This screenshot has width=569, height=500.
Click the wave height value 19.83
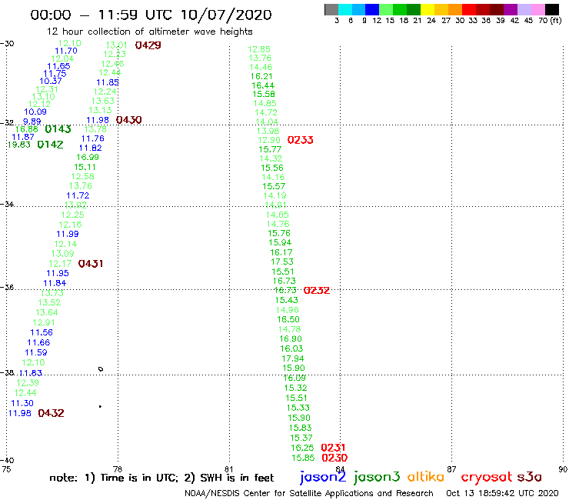click(x=19, y=145)
